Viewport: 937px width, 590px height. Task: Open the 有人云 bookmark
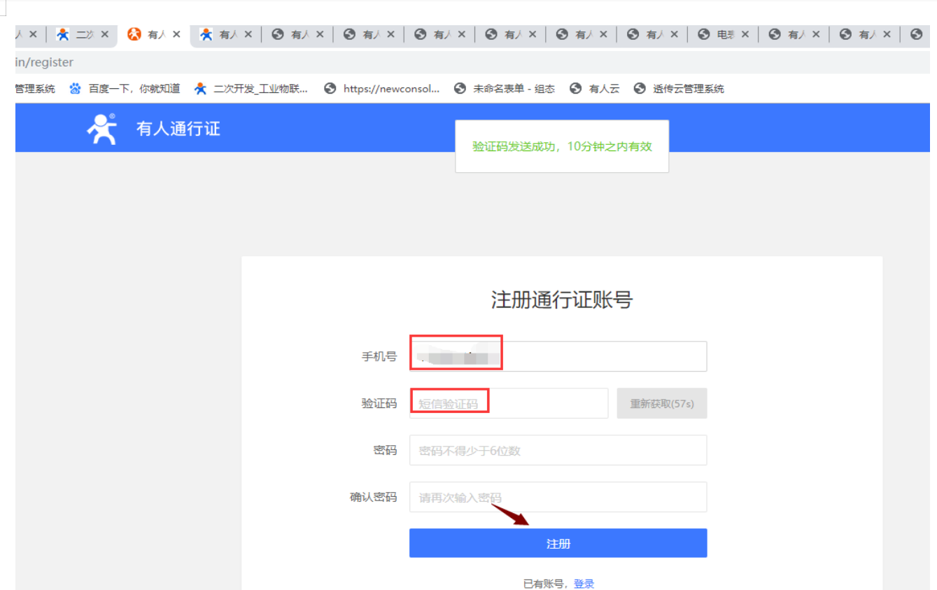tap(595, 89)
